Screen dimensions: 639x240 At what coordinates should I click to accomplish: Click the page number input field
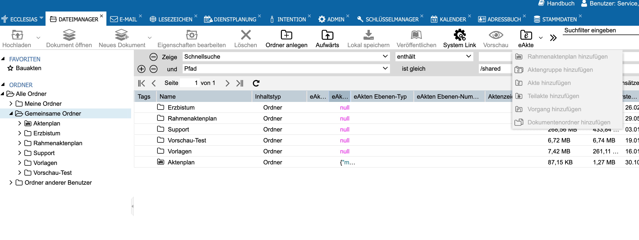coord(190,83)
